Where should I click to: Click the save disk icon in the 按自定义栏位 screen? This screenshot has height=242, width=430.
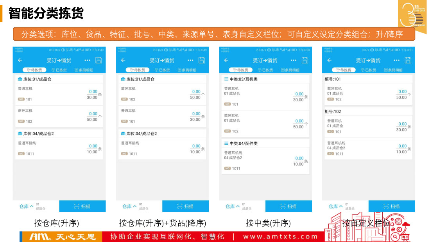(408, 60)
